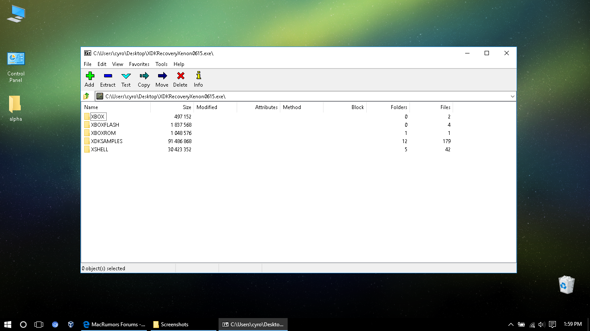Click the battery tray icon
Viewport: 590px width, 331px height.
pyautogui.click(x=522, y=325)
